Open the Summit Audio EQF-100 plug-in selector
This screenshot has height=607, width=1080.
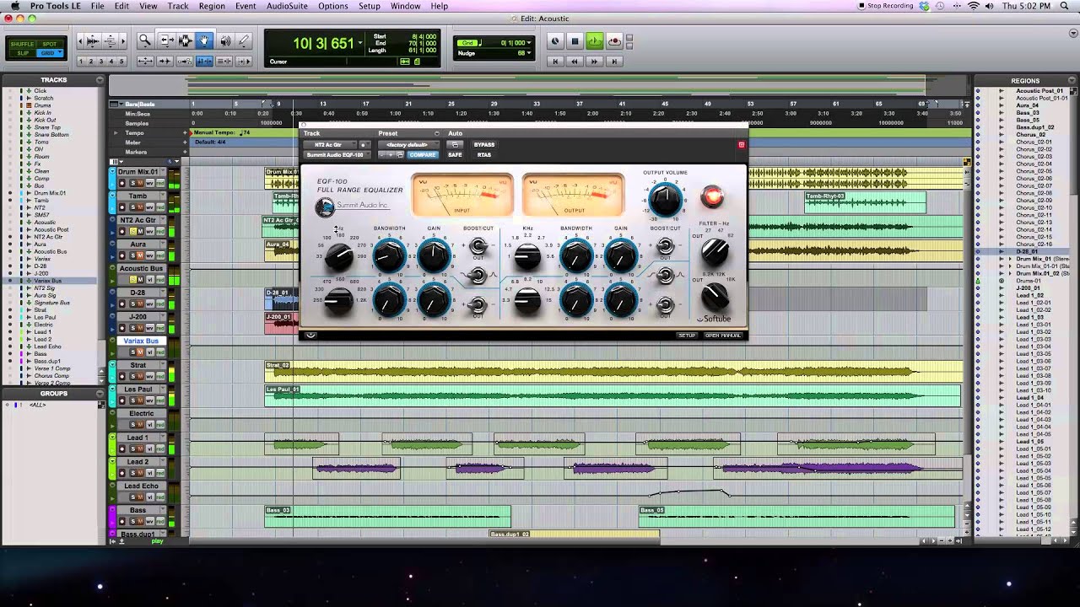point(336,155)
